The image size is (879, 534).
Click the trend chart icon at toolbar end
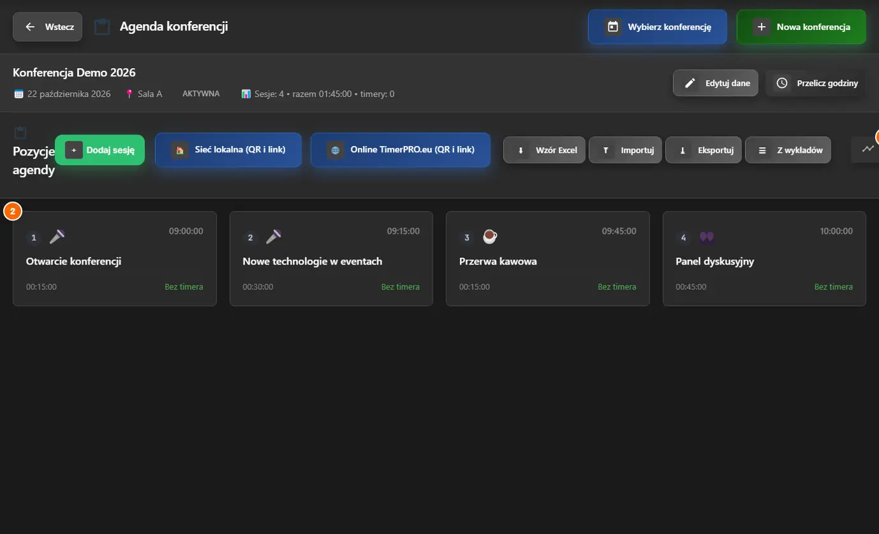click(868, 149)
